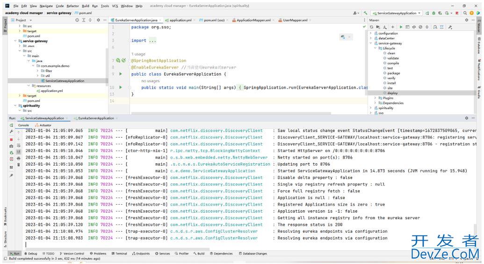Collapse Lifecycle node in Maven panel
Viewport: 484px width, 264px height.
376,49
